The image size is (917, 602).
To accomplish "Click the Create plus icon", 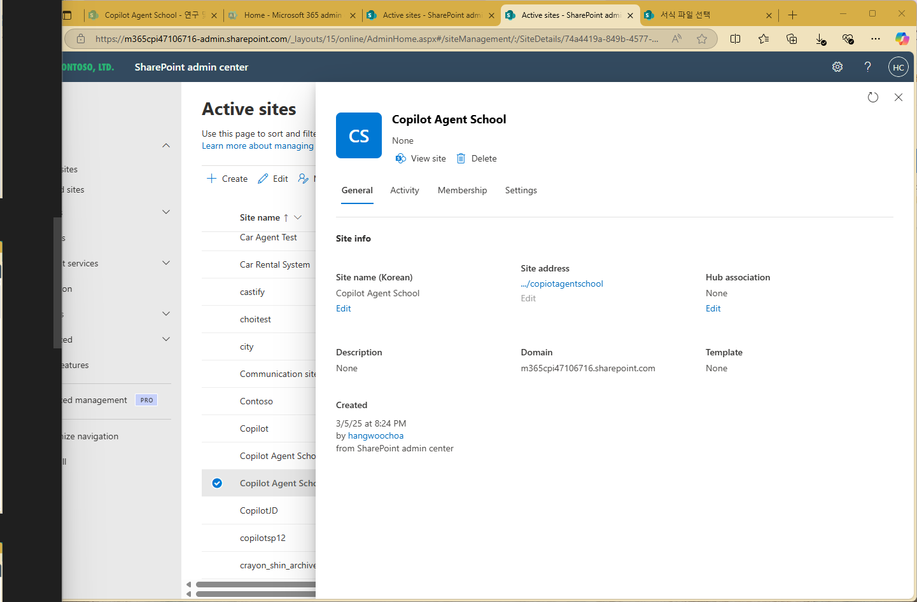I will click(212, 179).
